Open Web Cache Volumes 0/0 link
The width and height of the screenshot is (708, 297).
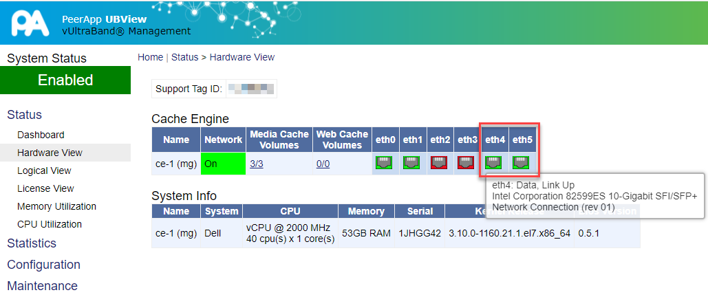(323, 164)
